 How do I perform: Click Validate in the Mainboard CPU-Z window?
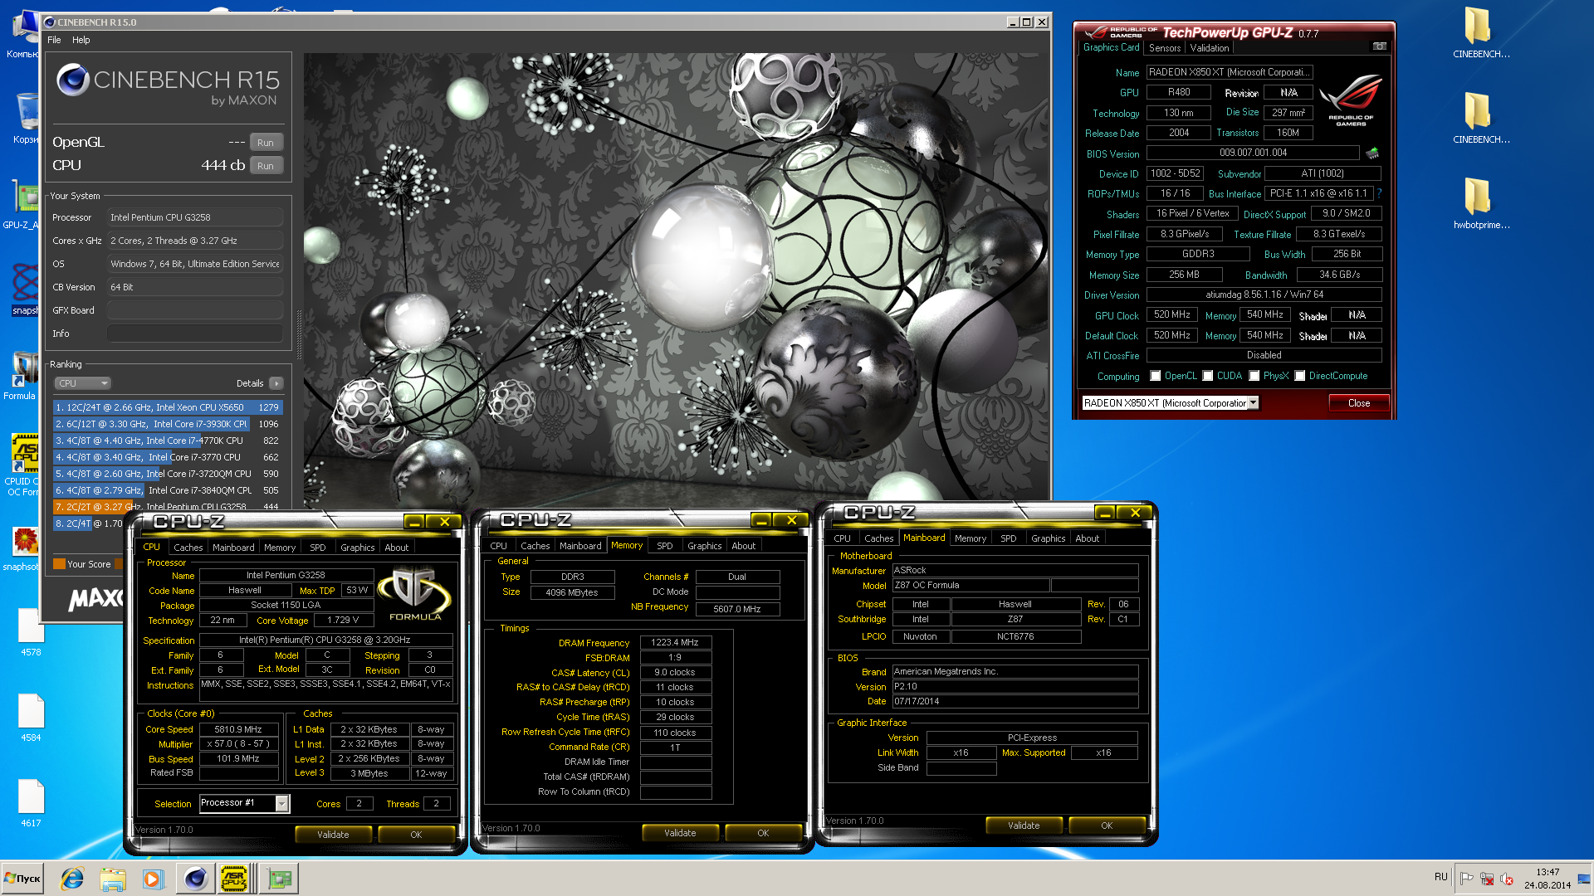pyautogui.click(x=1024, y=825)
